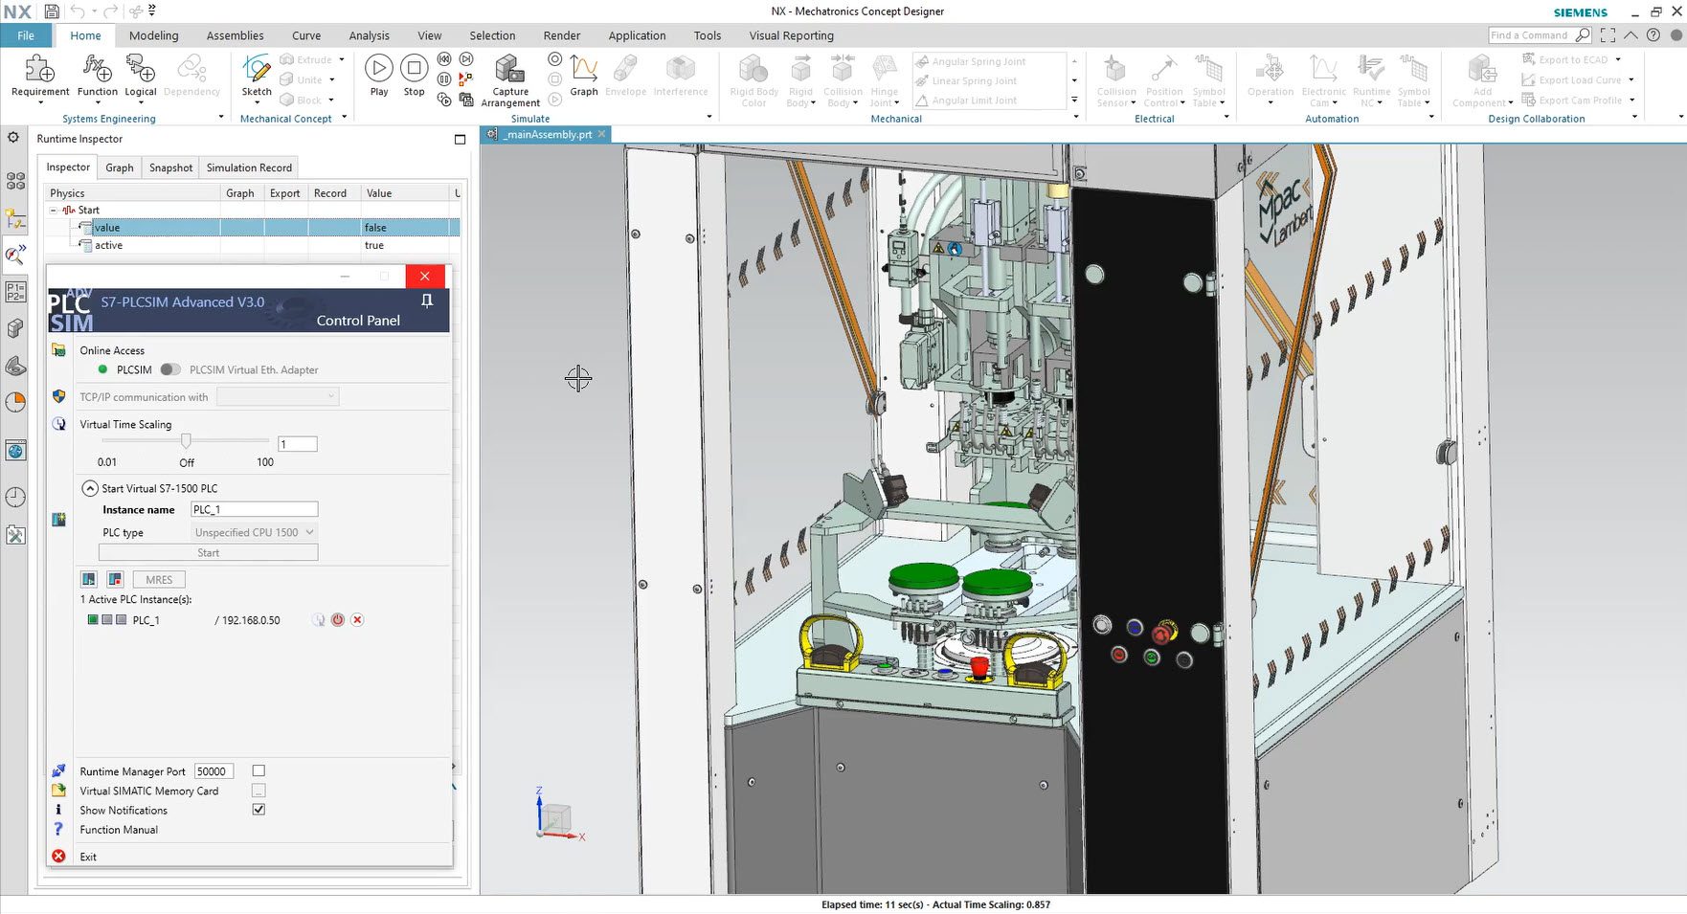Switch to the Assemblies ribbon tab

point(235,35)
